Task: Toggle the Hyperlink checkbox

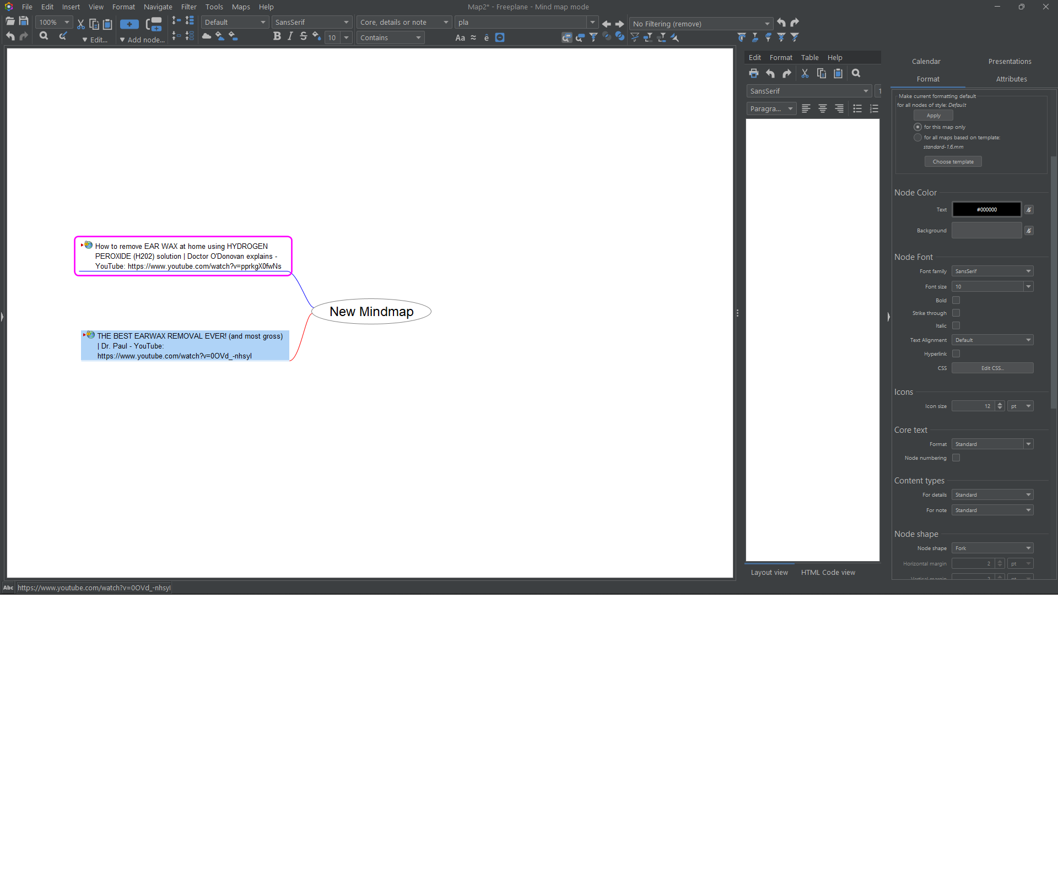Action: click(x=956, y=354)
